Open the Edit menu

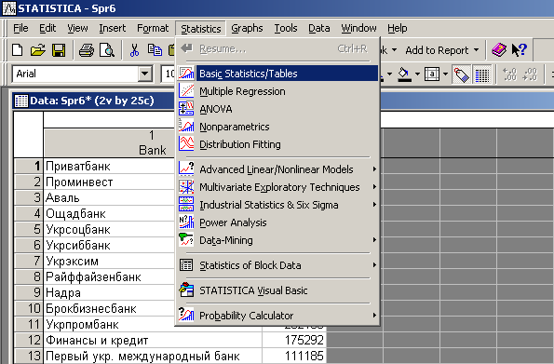click(47, 28)
